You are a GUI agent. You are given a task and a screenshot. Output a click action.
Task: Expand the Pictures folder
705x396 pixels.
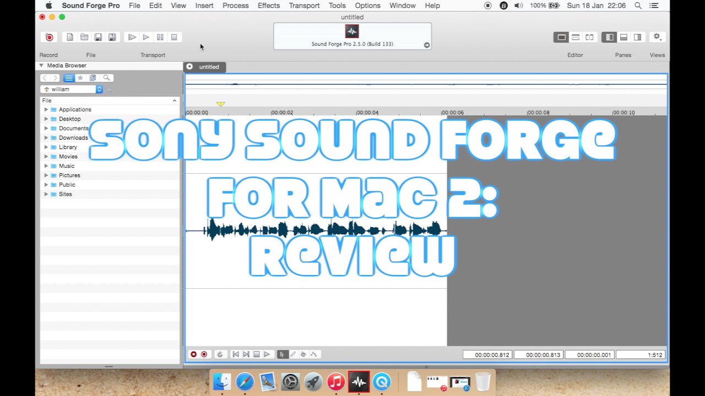46,175
